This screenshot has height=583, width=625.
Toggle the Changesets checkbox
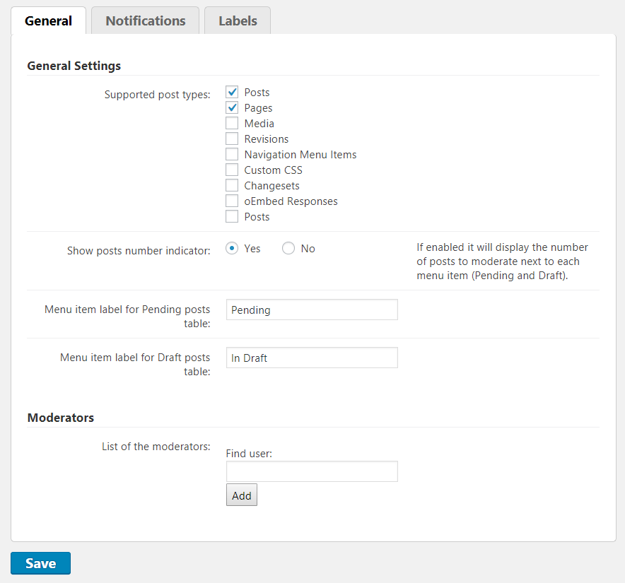click(232, 186)
